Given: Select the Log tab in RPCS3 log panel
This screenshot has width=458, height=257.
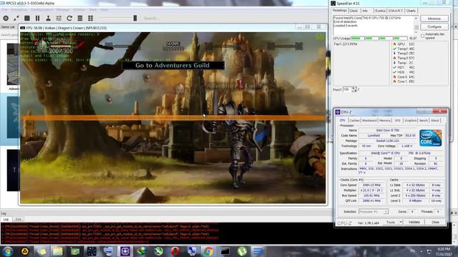Looking at the screenshot, I should (6, 219).
